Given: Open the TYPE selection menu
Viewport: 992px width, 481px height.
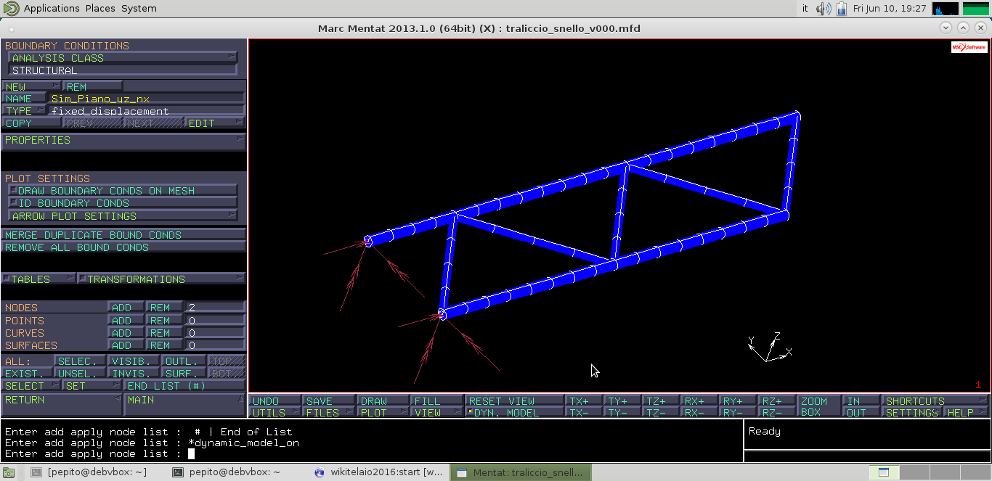Looking at the screenshot, I should tap(25, 111).
